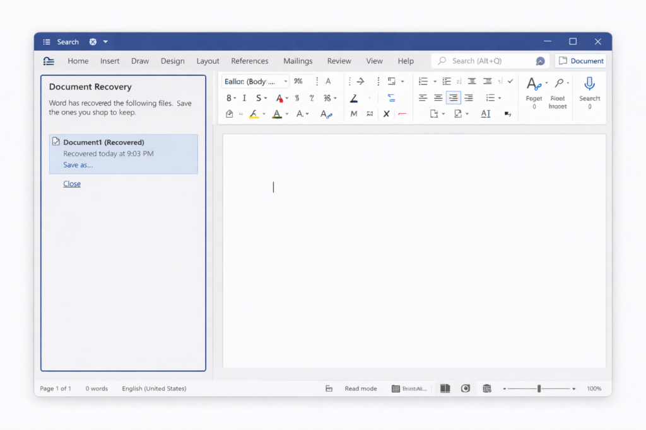Open the References tab
646x430 pixels.
click(x=250, y=61)
